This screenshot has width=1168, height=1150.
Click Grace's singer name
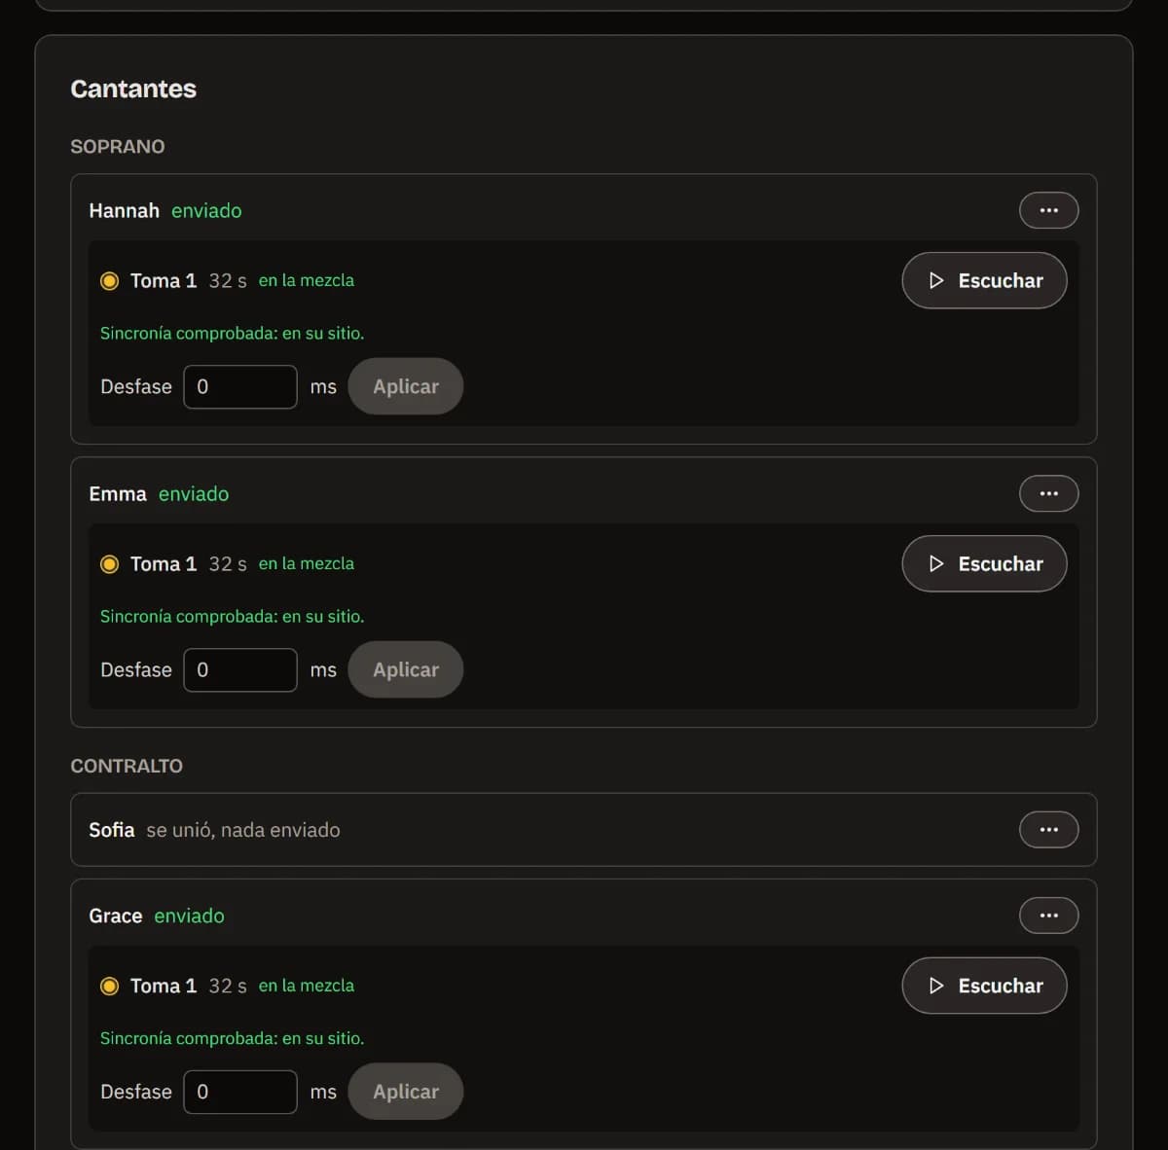pyautogui.click(x=116, y=916)
